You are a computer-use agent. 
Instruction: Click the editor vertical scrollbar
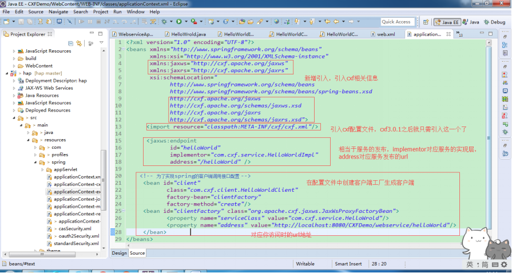coord(489,137)
